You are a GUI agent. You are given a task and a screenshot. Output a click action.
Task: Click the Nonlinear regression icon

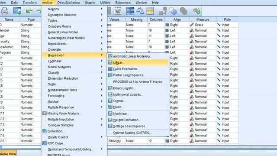(x=110, y=114)
